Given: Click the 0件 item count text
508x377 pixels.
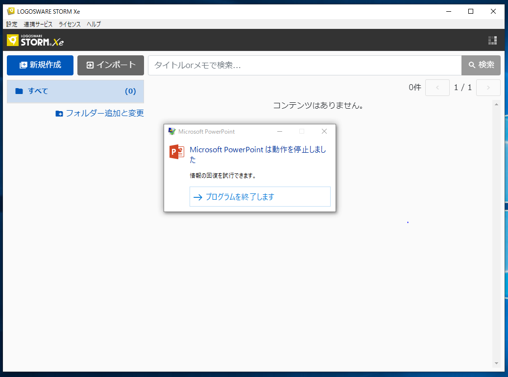Looking at the screenshot, I should pyautogui.click(x=415, y=88).
